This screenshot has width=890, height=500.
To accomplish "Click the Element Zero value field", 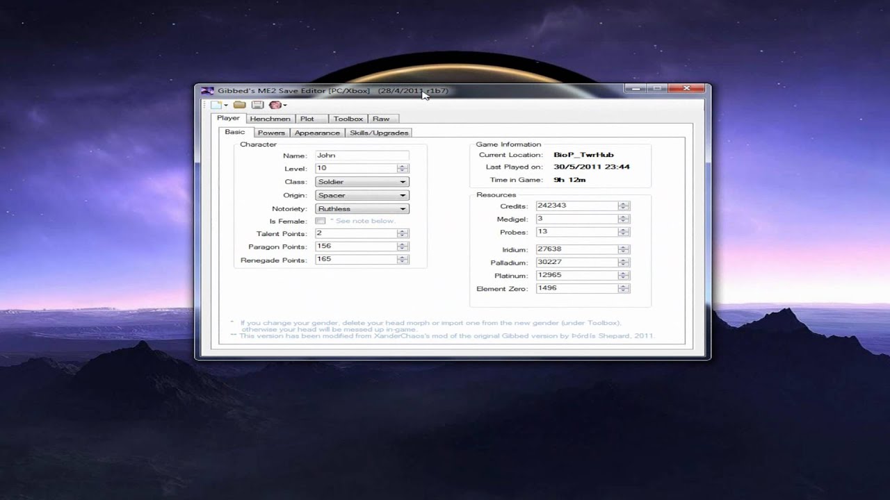I will click(x=577, y=288).
